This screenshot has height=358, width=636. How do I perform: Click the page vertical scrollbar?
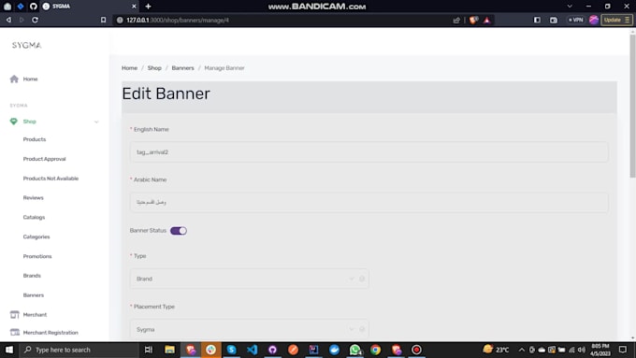click(632, 107)
